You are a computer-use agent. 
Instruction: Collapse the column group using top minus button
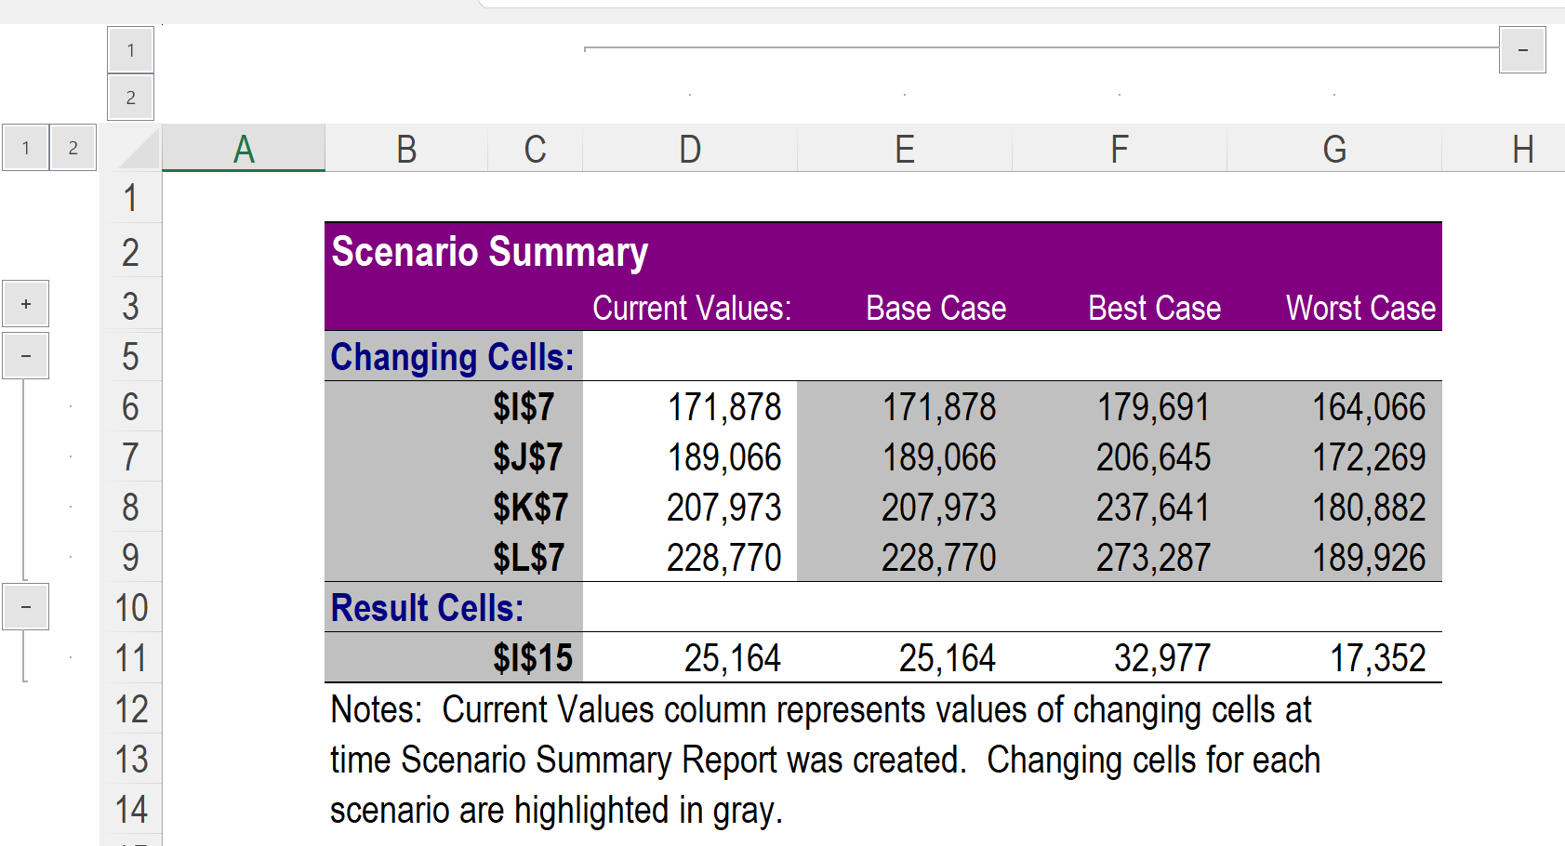pos(1522,50)
